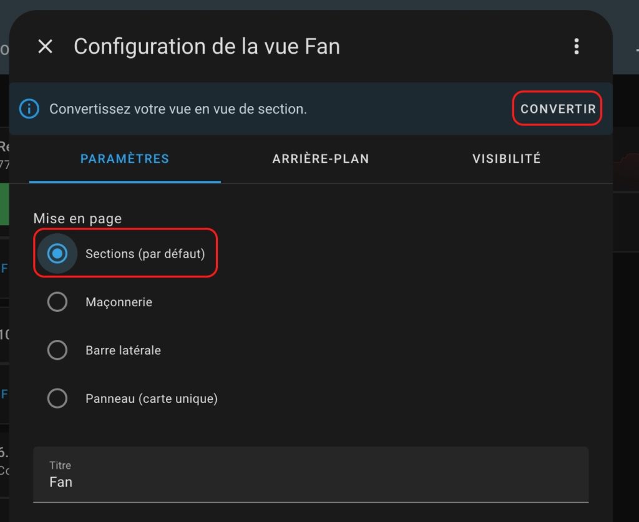Viewport: 639px width, 522px height.
Task: Click the blue info icon
Action: [29, 109]
